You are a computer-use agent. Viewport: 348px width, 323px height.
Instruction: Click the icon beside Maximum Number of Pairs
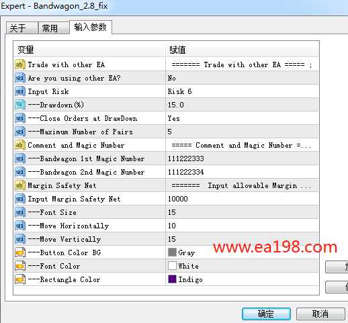pyautogui.click(x=19, y=132)
